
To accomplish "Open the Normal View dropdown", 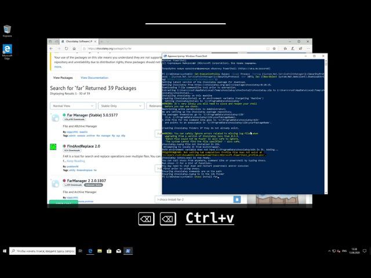I will click(x=73, y=105).
